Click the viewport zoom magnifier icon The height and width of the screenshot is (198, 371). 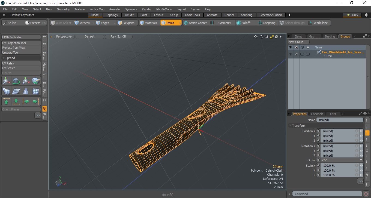267,37
